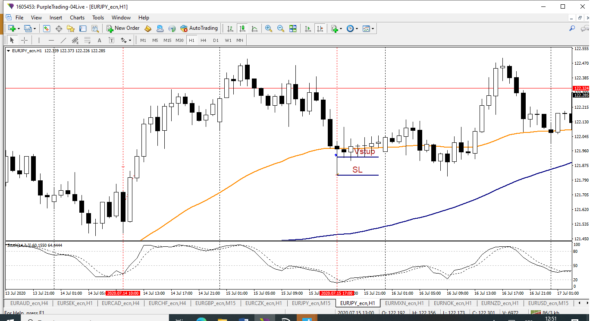Switch timeframe to W1
The image size is (596, 321).
pos(228,40)
